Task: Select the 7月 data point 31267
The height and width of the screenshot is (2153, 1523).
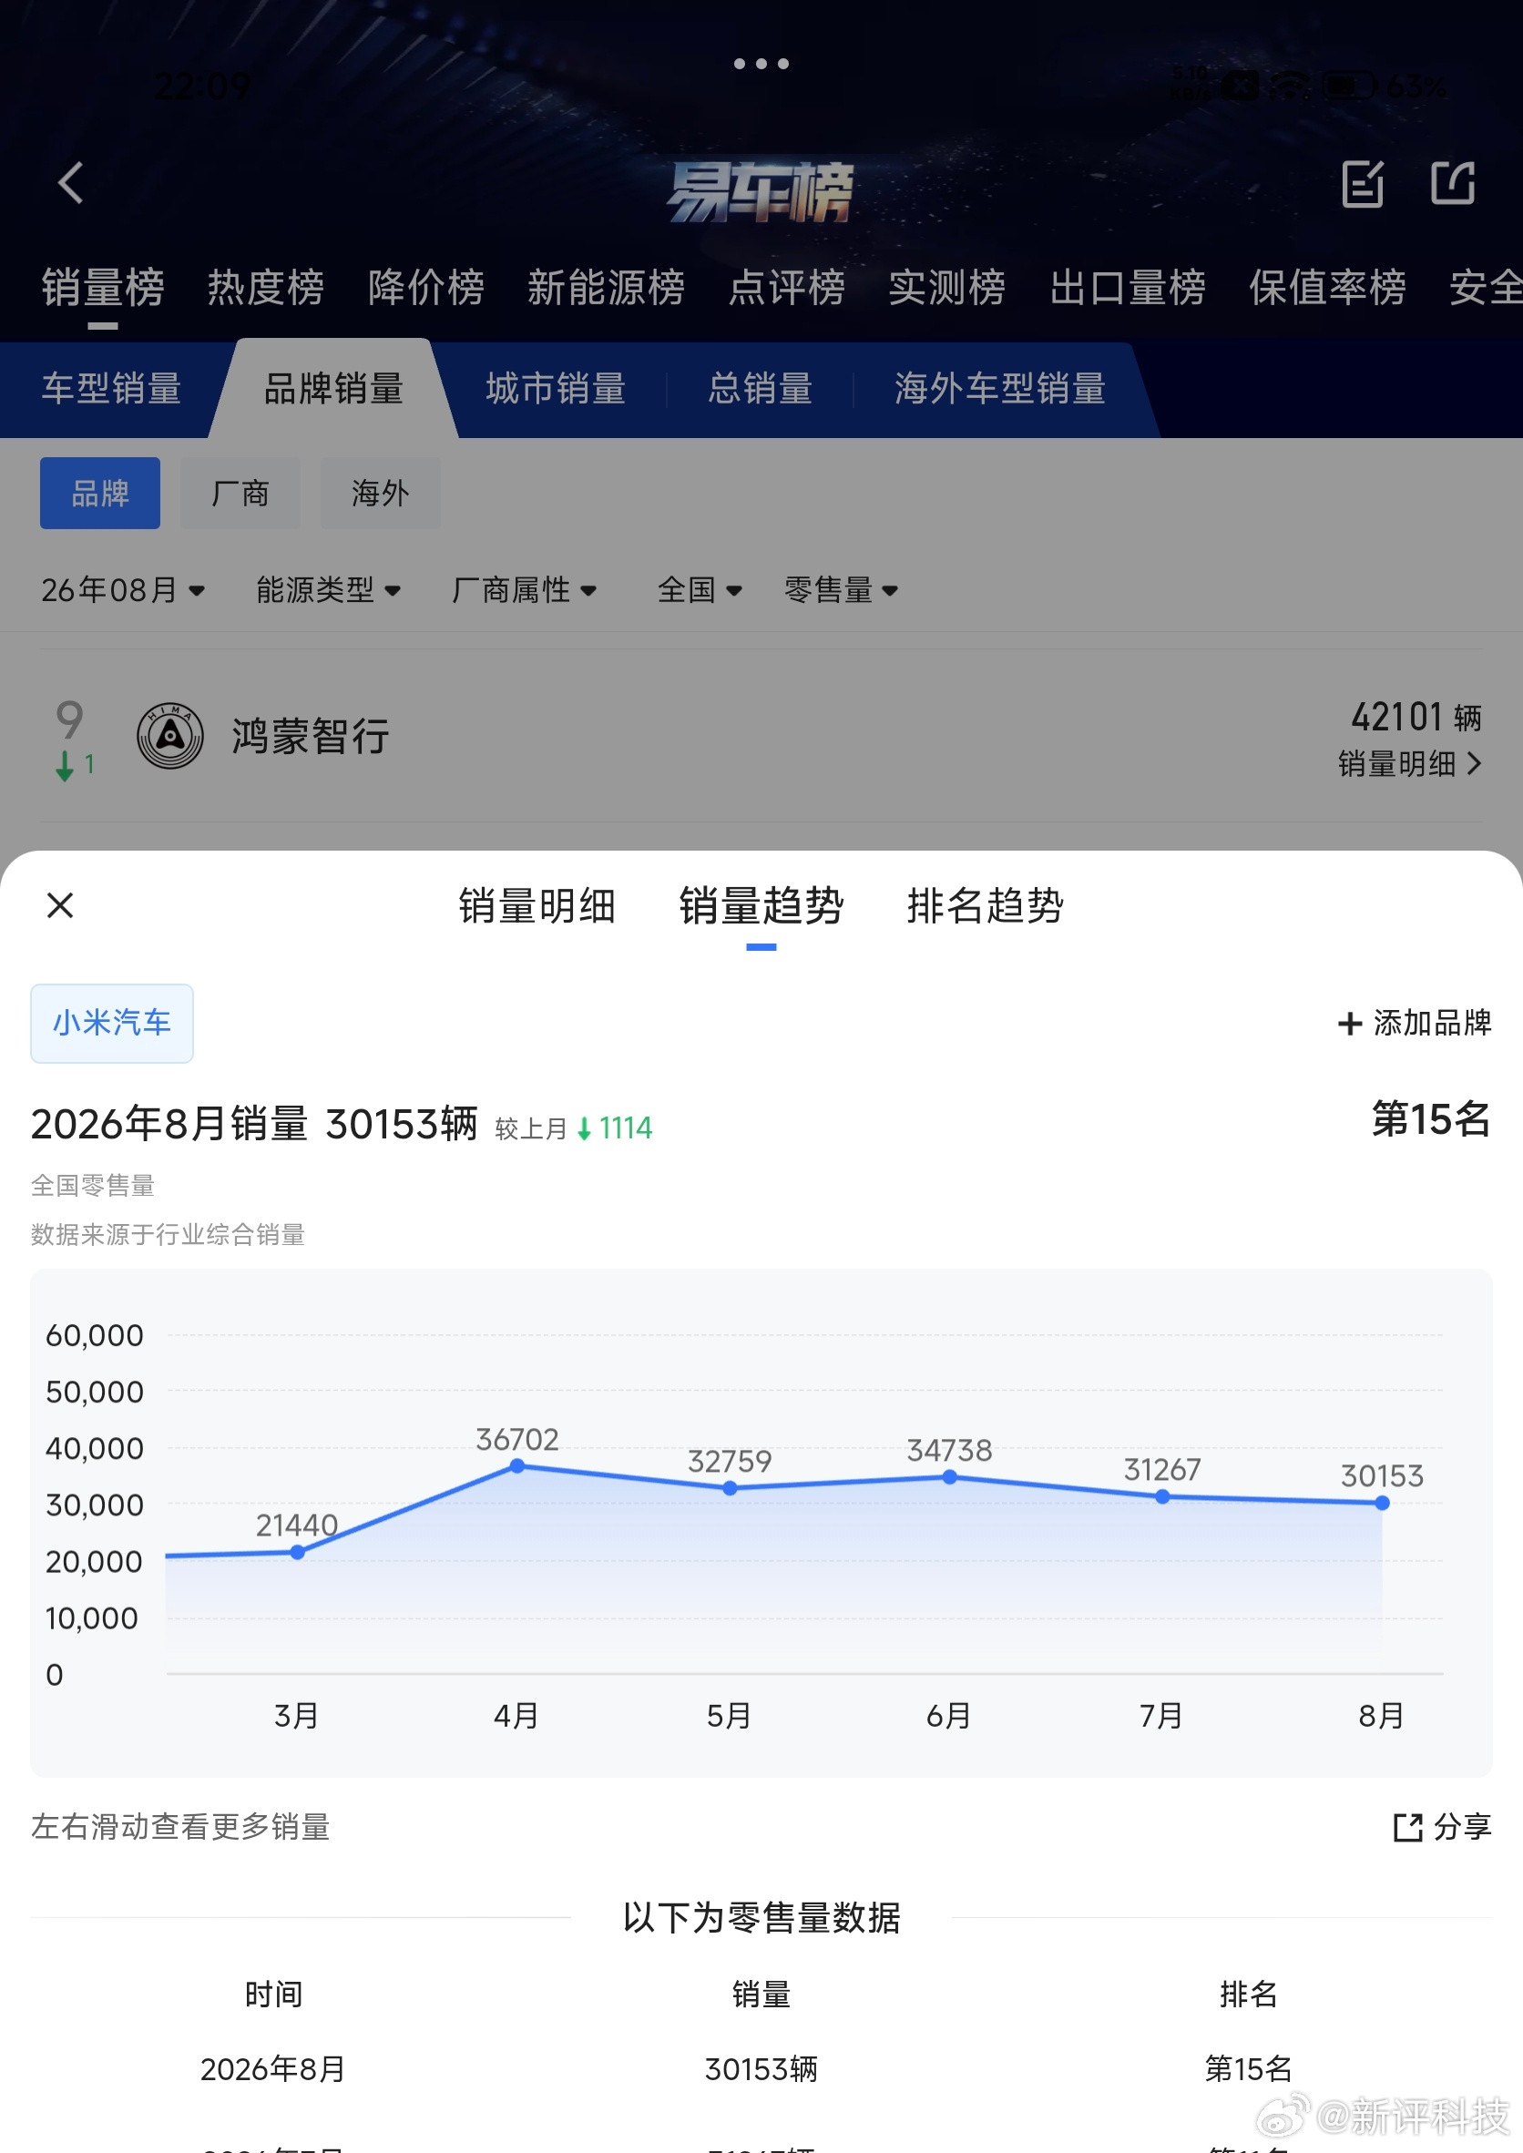Action: [x=1162, y=1496]
